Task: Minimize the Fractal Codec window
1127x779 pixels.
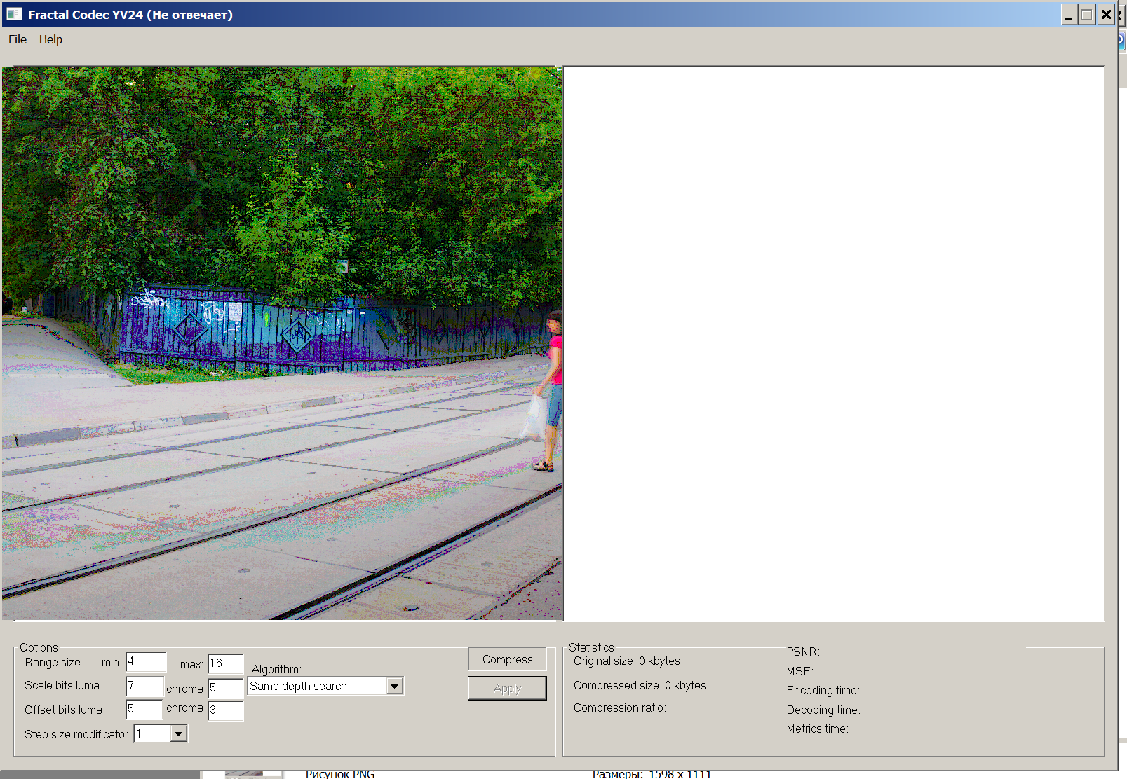Action: 1068,15
